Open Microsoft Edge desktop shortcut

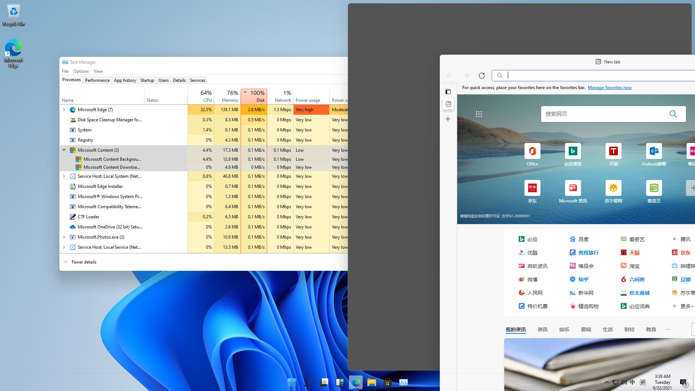point(14,53)
